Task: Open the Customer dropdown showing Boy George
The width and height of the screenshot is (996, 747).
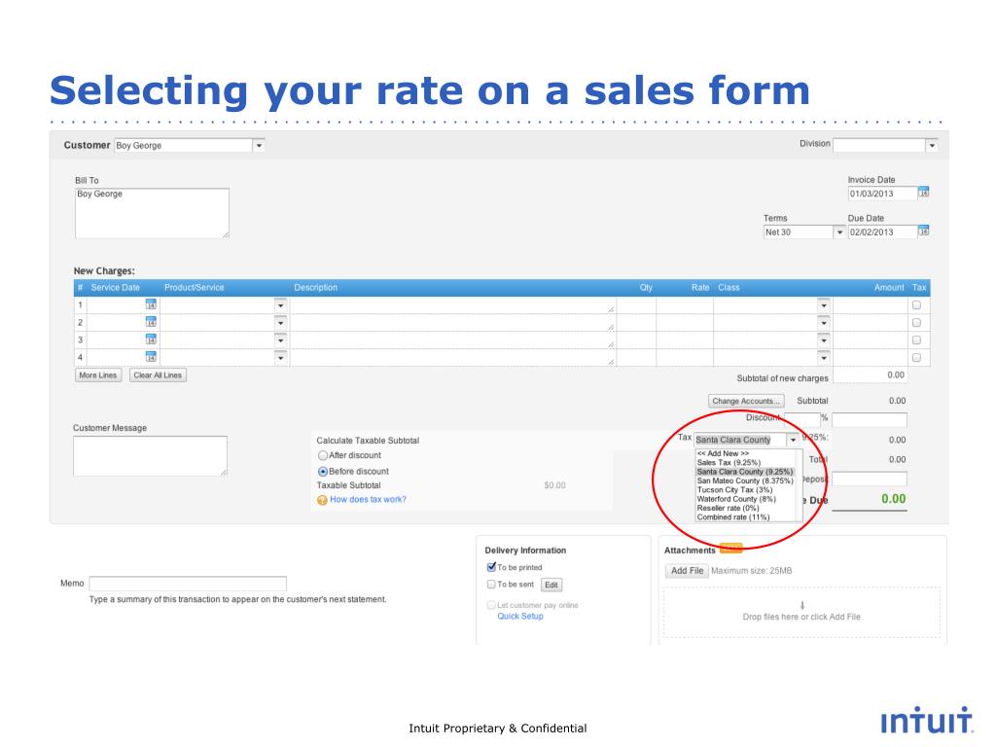Action: 259,146
